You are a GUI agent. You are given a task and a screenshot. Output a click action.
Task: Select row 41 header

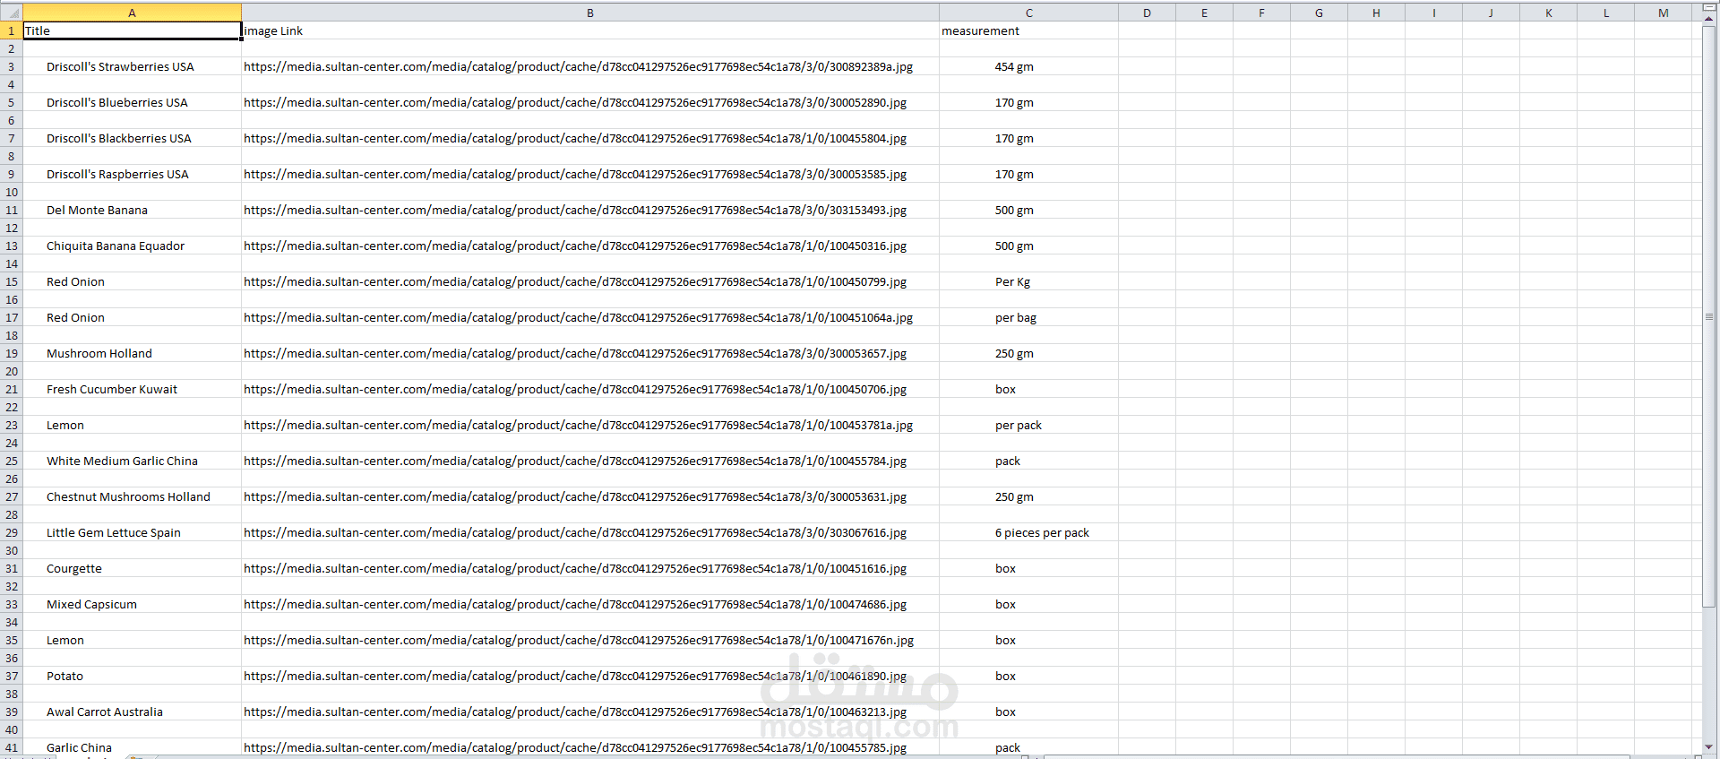pos(11,747)
